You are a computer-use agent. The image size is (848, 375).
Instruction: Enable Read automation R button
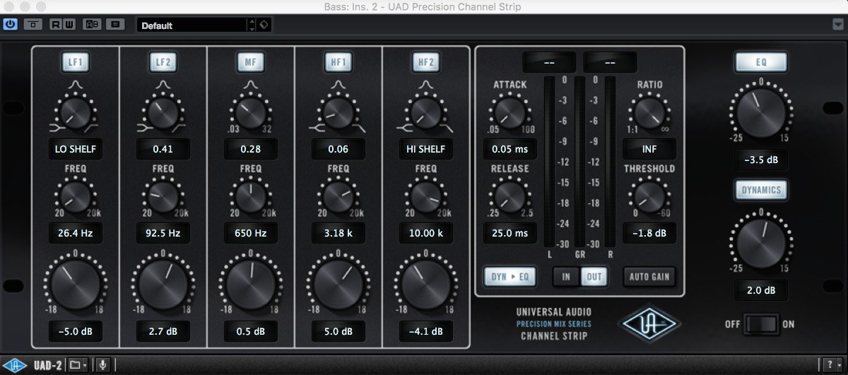tap(57, 25)
